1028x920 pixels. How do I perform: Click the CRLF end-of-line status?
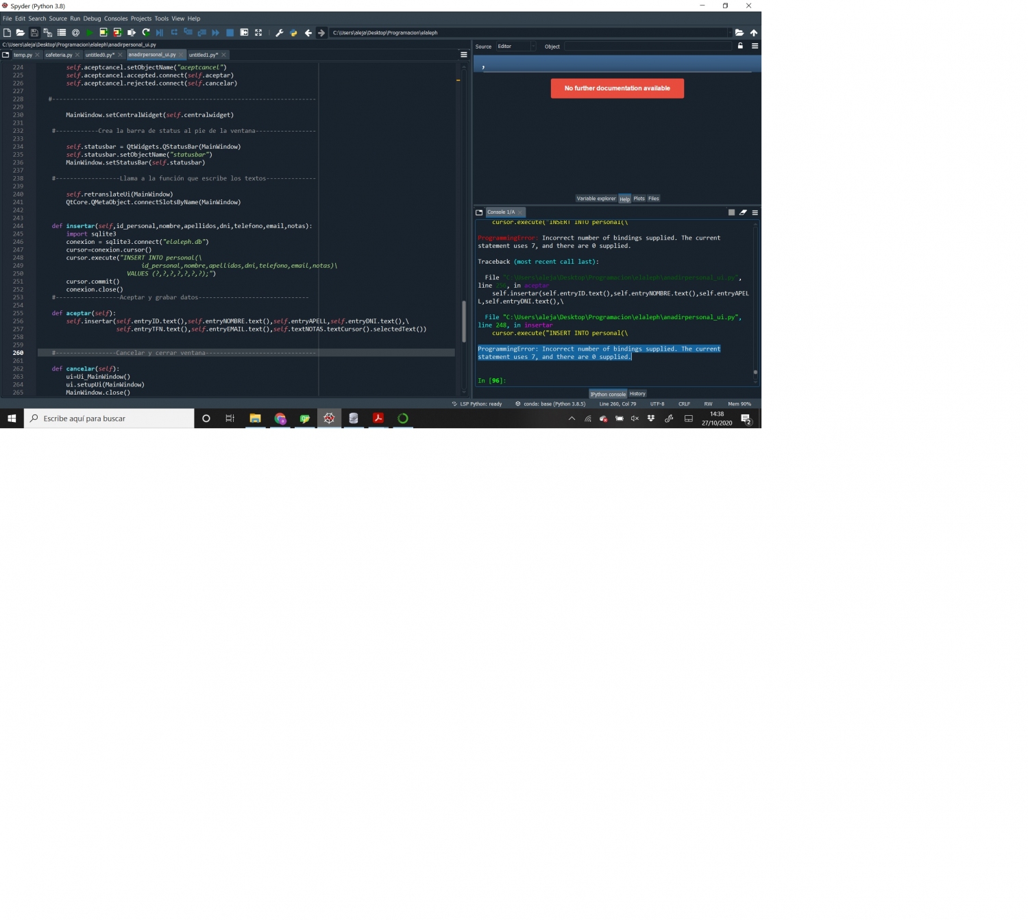point(684,404)
